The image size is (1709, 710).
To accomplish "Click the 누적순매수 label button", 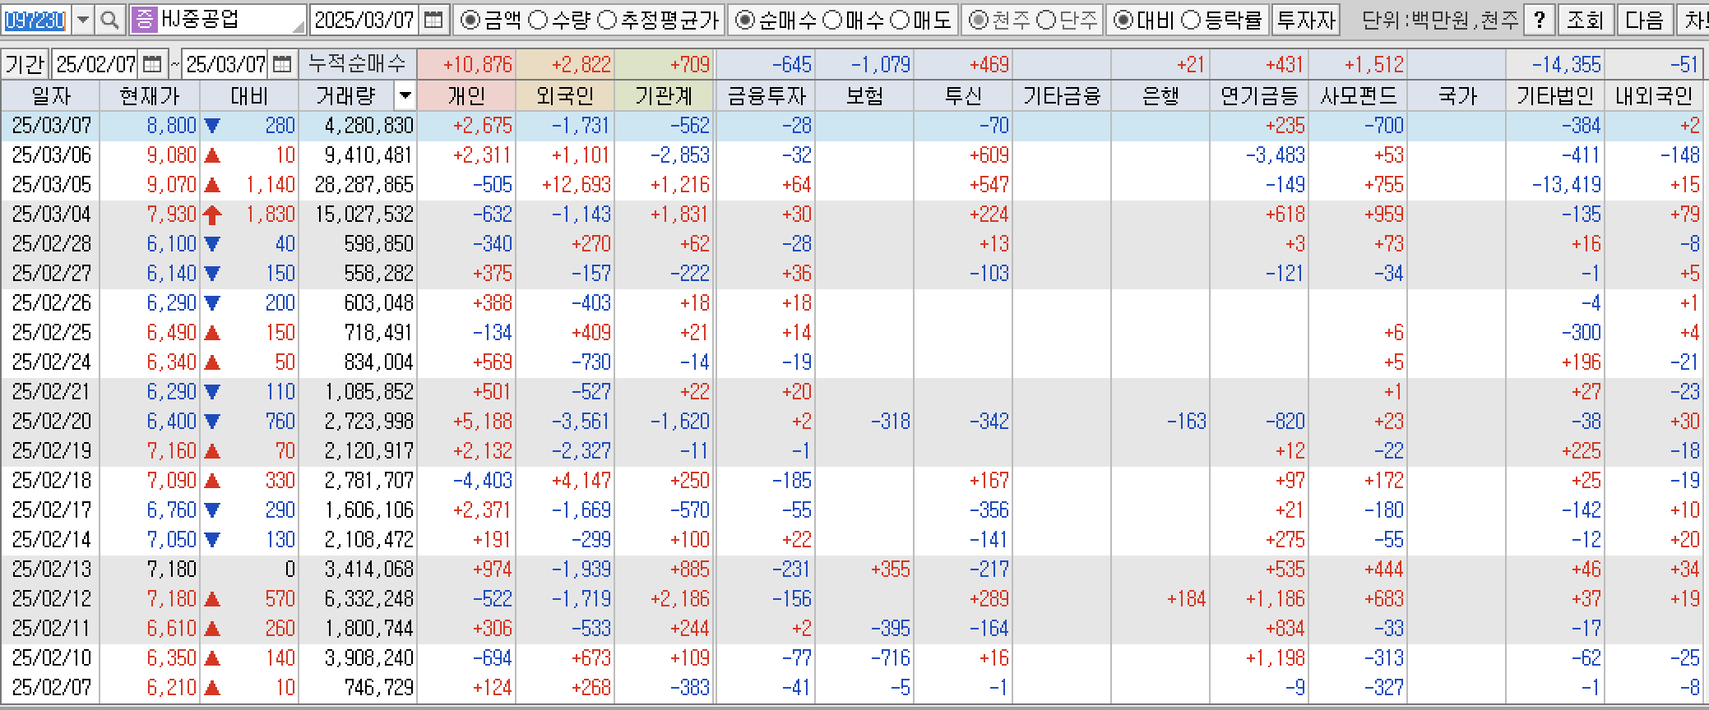I will pos(357,64).
